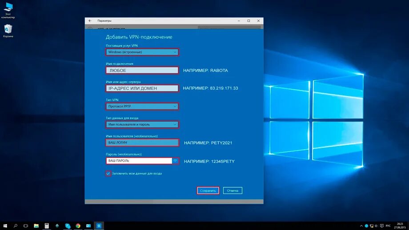The height and width of the screenshot is (230, 409).
Task: Open the Action Center notification icon
Action: tap(382, 226)
